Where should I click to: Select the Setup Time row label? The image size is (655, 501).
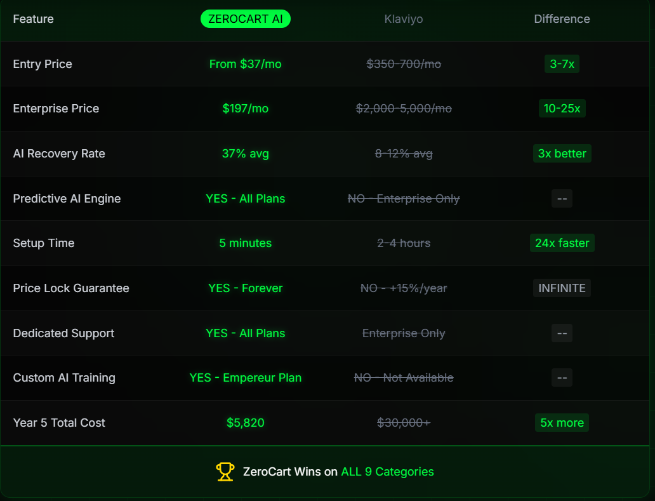[44, 243]
